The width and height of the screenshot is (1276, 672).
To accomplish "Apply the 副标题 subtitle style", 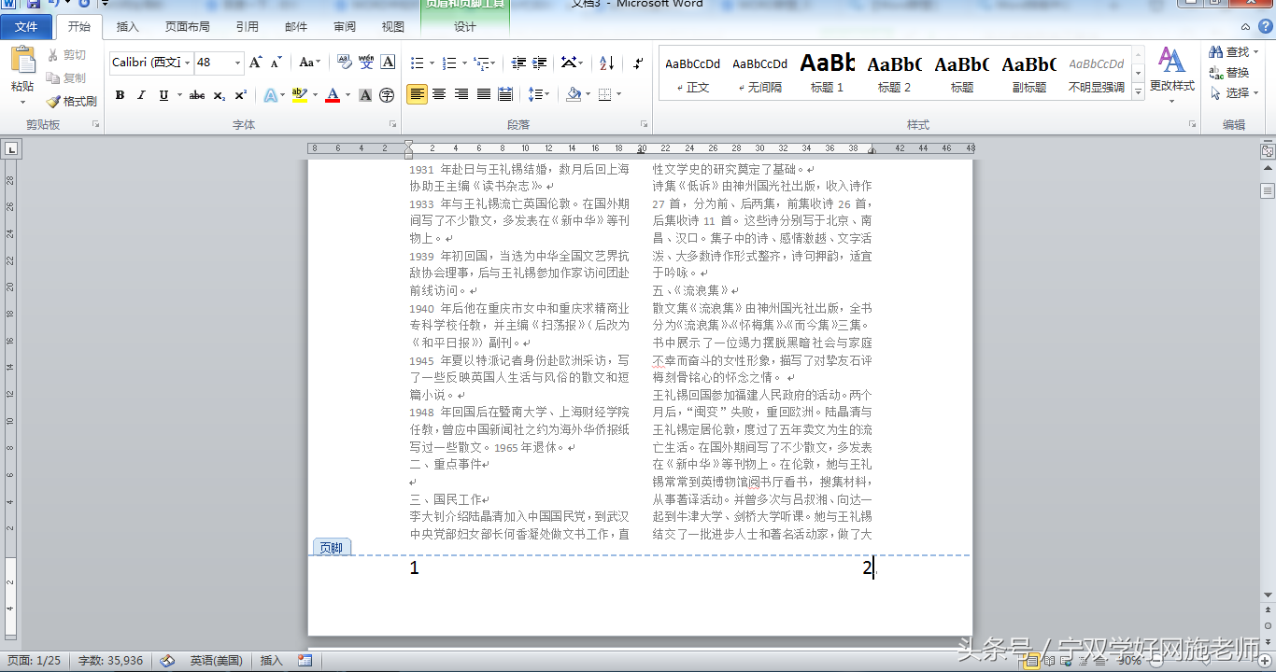I will pos(1029,75).
